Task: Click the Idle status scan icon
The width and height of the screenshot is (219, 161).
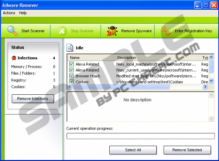Action: click(x=70, y=48)
